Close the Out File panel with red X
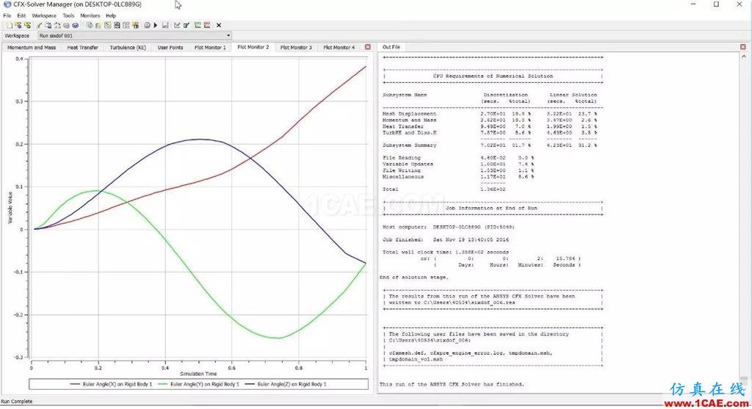This screenshot has width=752, height=409. [743, 47]
